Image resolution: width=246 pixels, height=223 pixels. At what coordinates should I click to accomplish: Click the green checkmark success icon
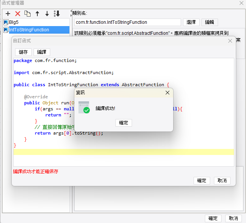pyautogui.click(x=86, y=110)
